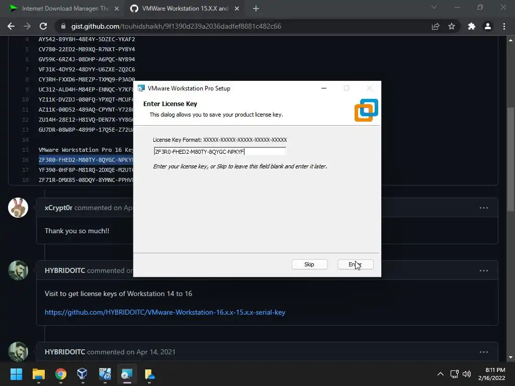Open the Chrome extensions puzzle icon
Image resolution: width=515 pixels, height=386 pixels.
coord(472,26)
